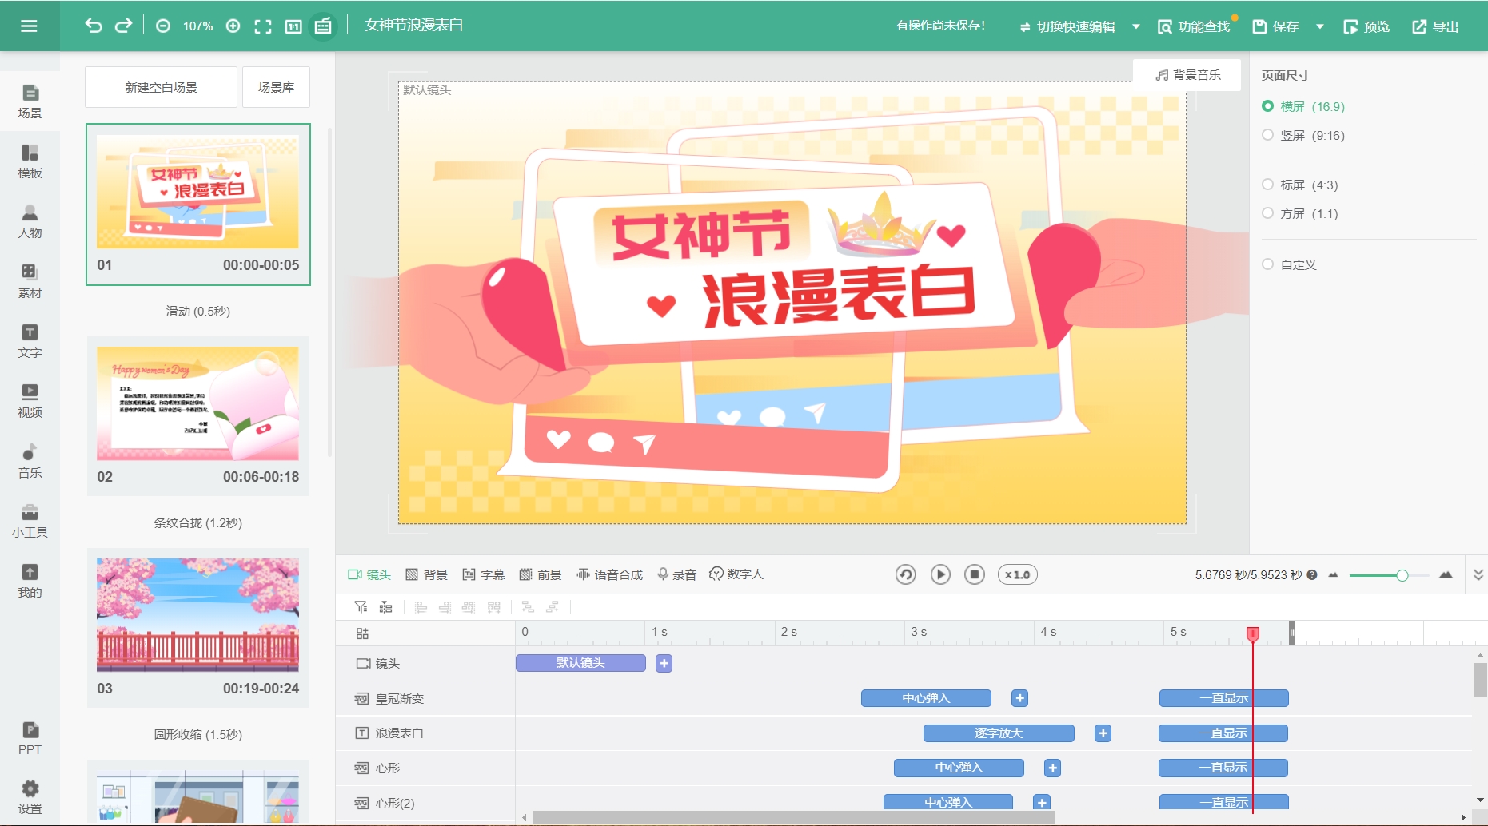Add animation to 心形 track
The width and height of the screenshot is (1488, 826).
coord(1052,768)
